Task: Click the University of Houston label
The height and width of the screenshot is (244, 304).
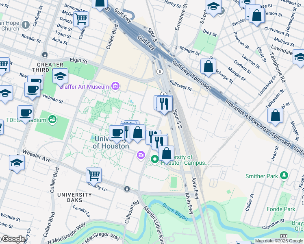Action: coord(111,143)
